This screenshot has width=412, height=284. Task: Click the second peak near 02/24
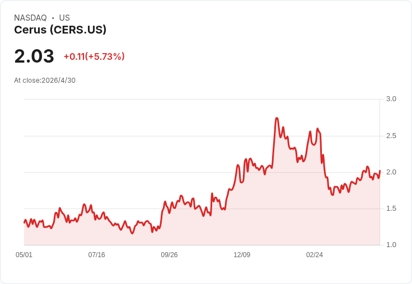point(317,129)
